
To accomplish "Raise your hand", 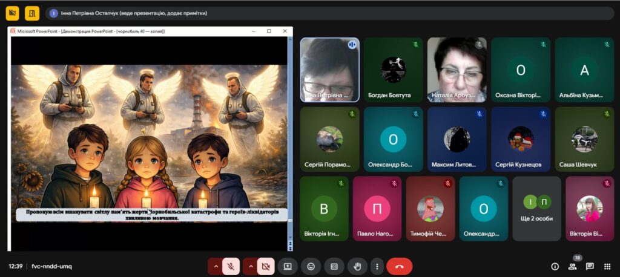I will (x=357, y=266).
